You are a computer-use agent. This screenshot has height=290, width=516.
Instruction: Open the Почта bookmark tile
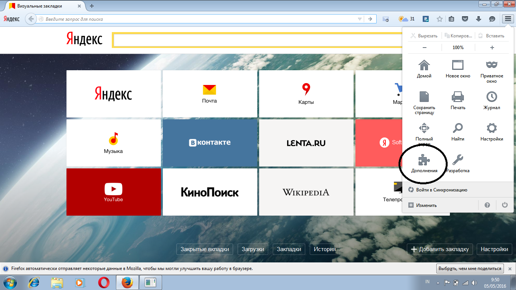point(210,94)
